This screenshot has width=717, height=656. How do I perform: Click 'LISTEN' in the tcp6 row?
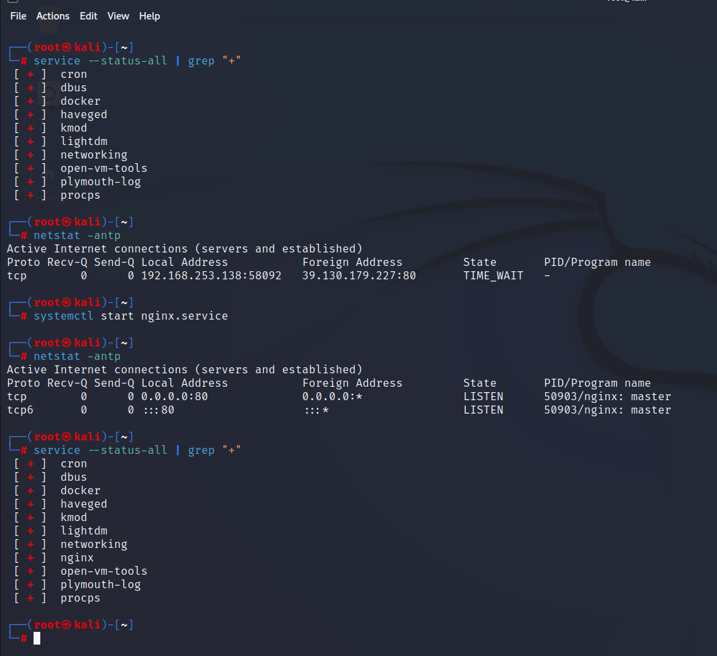[483, 410]
